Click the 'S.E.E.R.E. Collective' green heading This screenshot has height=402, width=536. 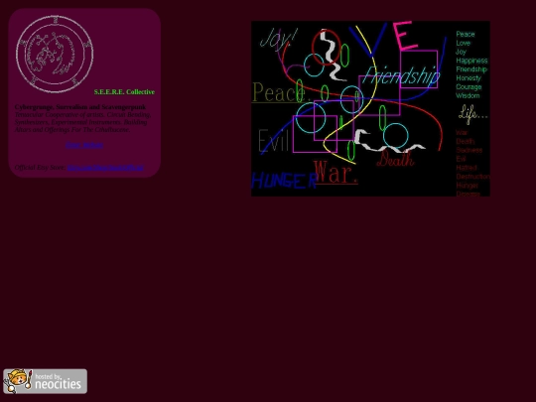(x=124, y=92)
